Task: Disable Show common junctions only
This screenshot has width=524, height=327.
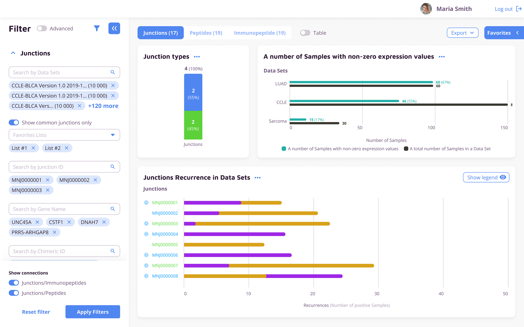Action: pyautogui.click(x=14, y=123)
